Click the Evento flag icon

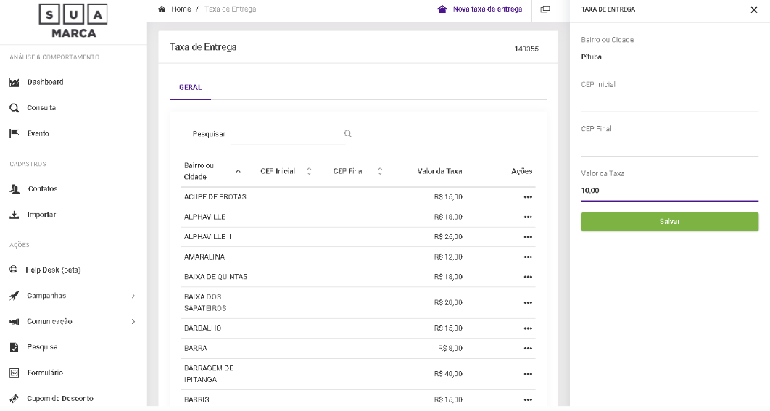pos(13,133)
